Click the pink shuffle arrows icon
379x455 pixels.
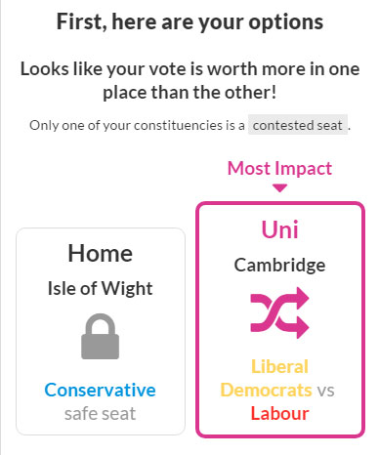coord(279,312)
